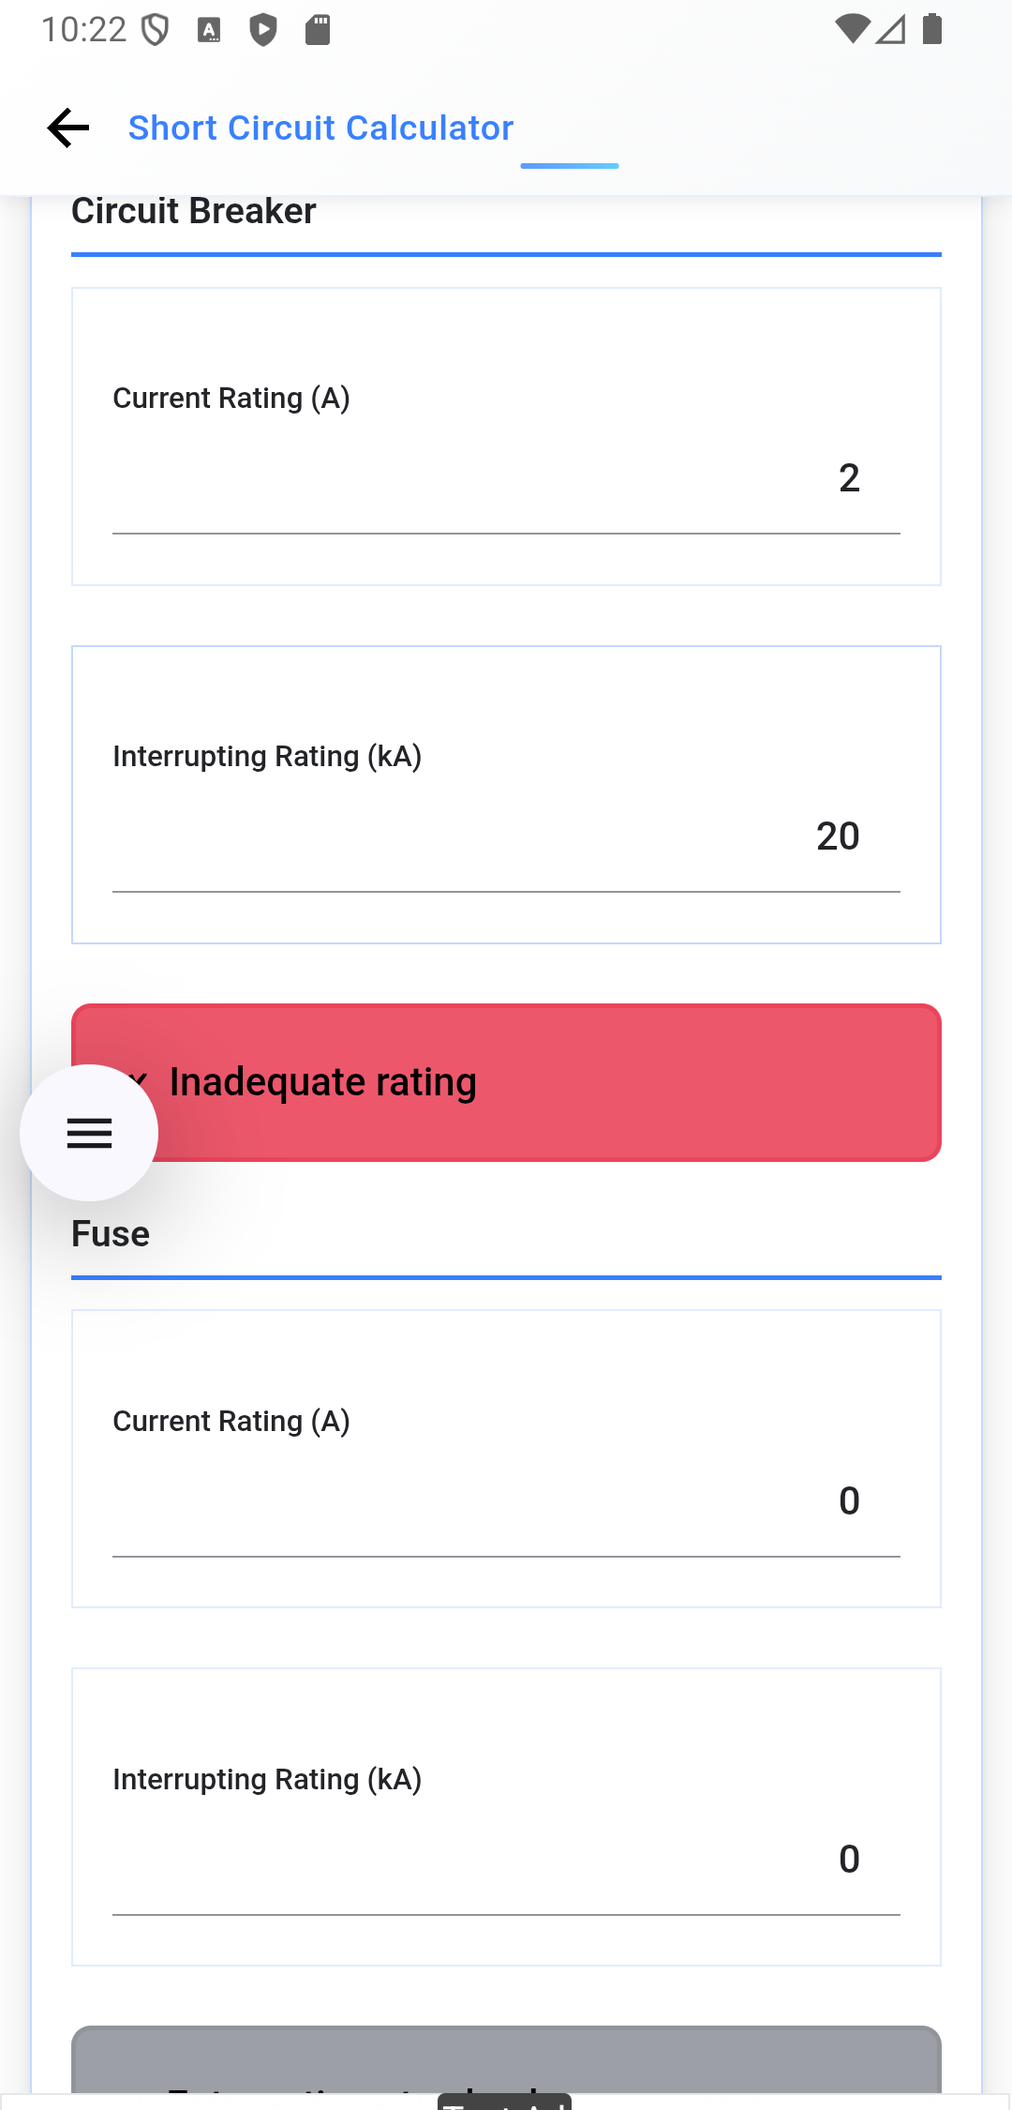The height and width of the screenshot is (2110, 1012).
Task: Focus the Fuse Interrupting Rating field
Action: click(506, 1861)
